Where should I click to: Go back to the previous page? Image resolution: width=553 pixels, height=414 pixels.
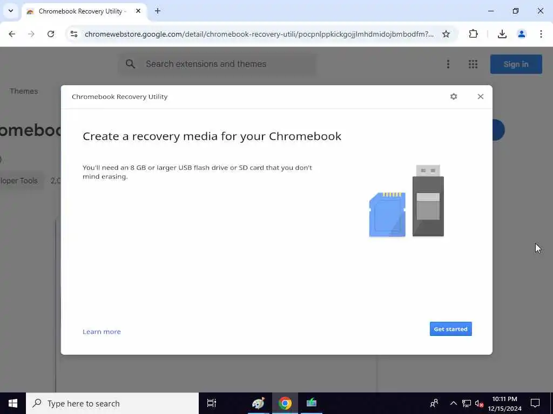click(x=12, y=34)
